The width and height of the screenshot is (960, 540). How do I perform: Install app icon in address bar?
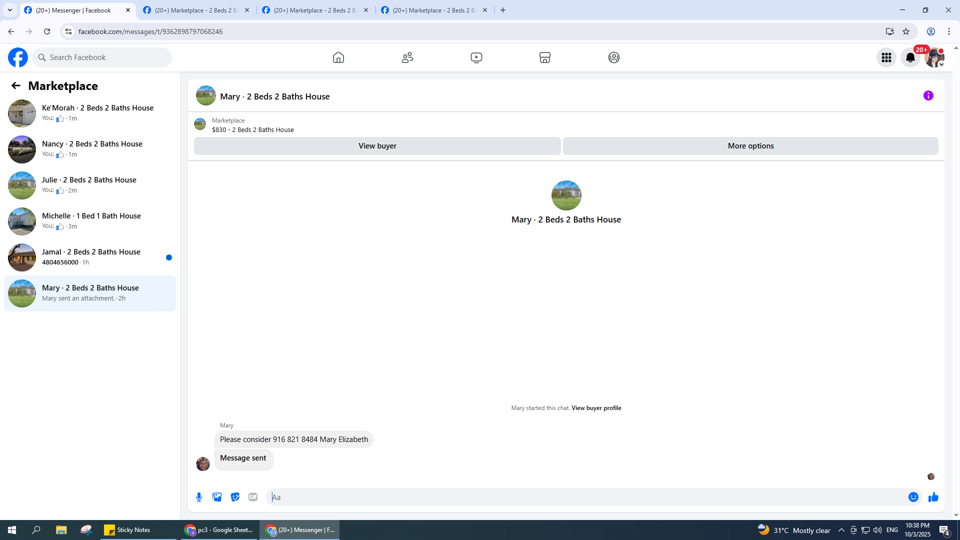click(890, 31)
